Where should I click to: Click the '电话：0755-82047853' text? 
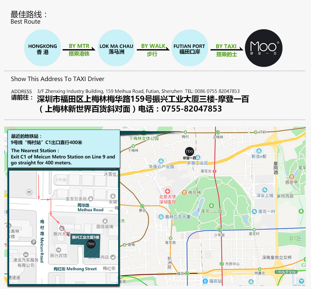pyautogui.click(x=180, y=109)
